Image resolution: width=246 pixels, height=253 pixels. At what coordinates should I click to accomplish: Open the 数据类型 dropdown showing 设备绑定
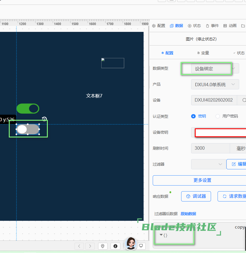pos(215,69)
